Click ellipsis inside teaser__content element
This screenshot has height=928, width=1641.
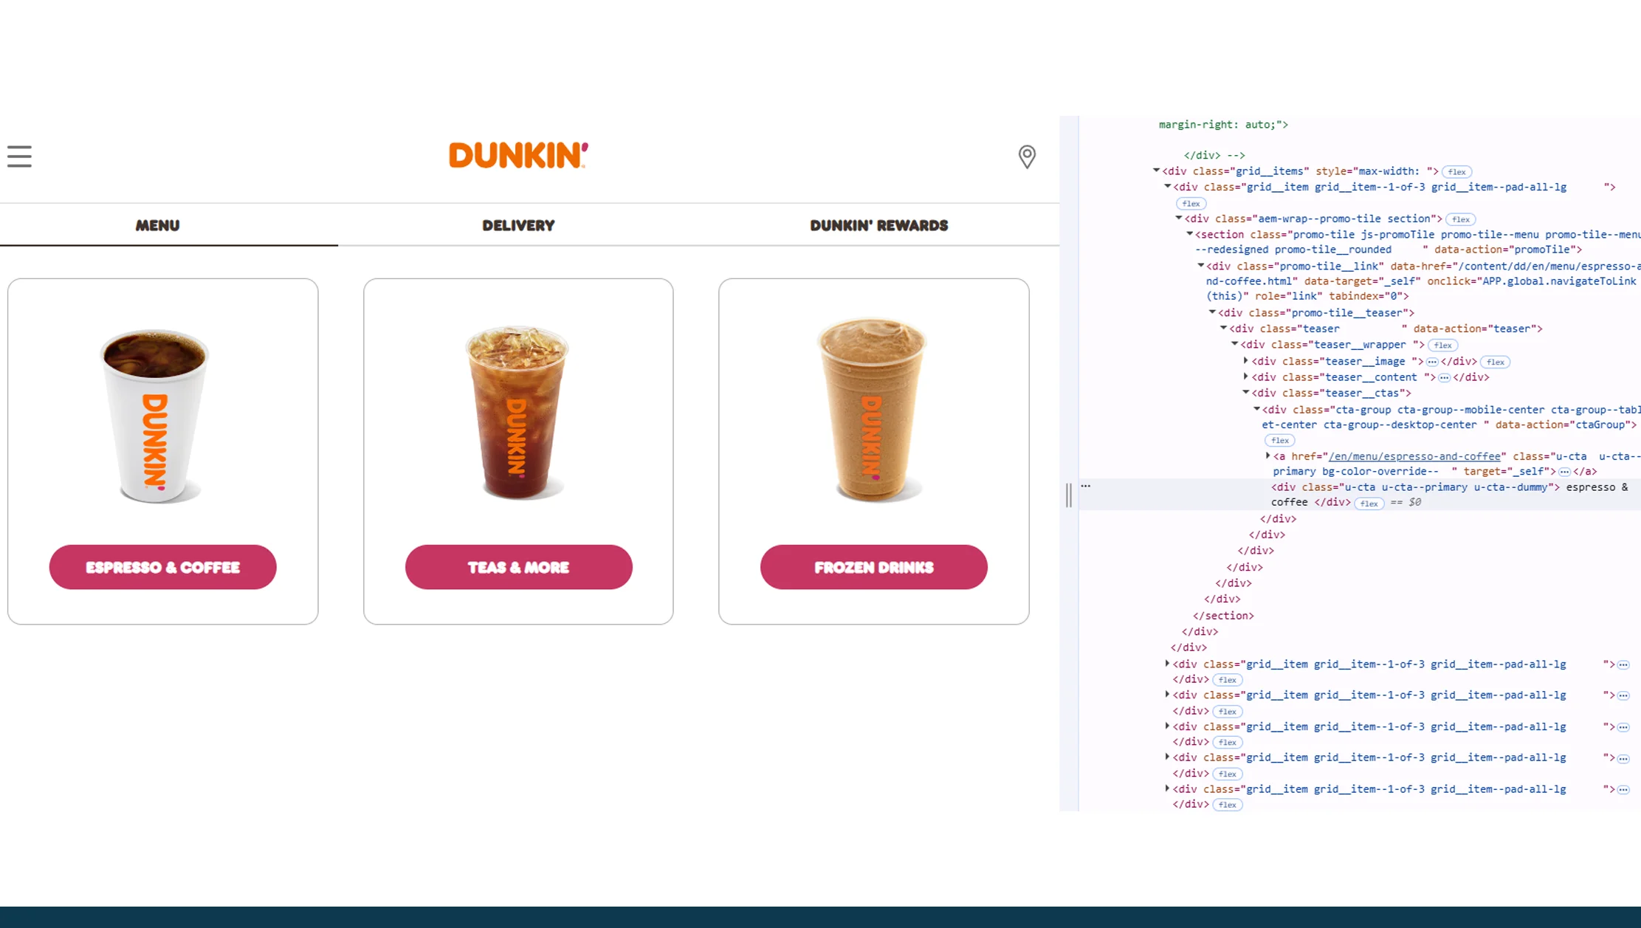(x=1444, y=378)
